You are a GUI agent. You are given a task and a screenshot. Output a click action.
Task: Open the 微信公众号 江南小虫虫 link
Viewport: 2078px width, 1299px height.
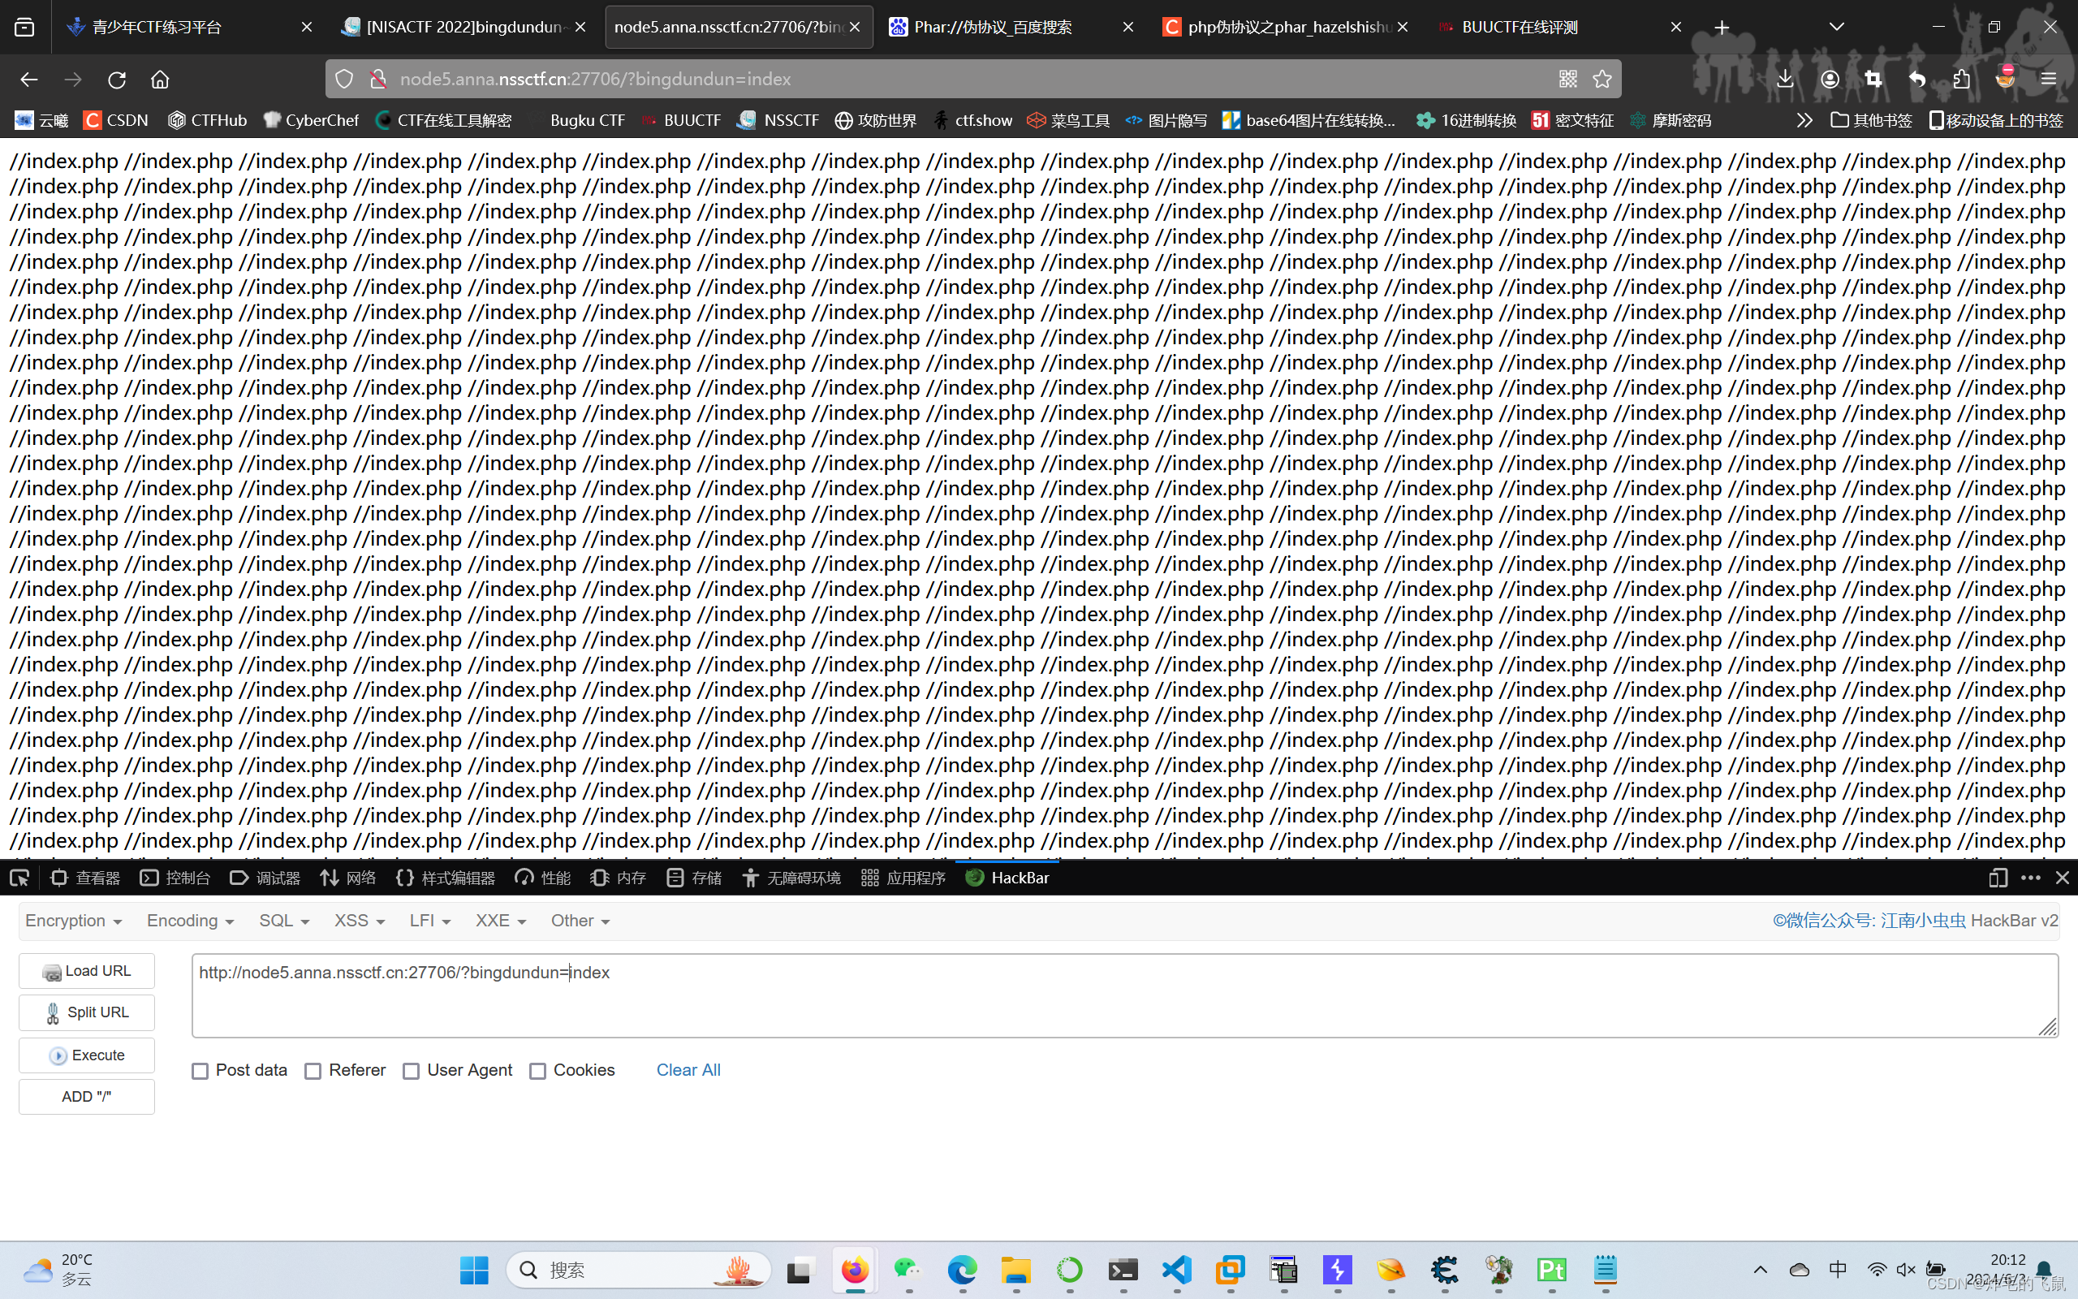coord(1869,920)
